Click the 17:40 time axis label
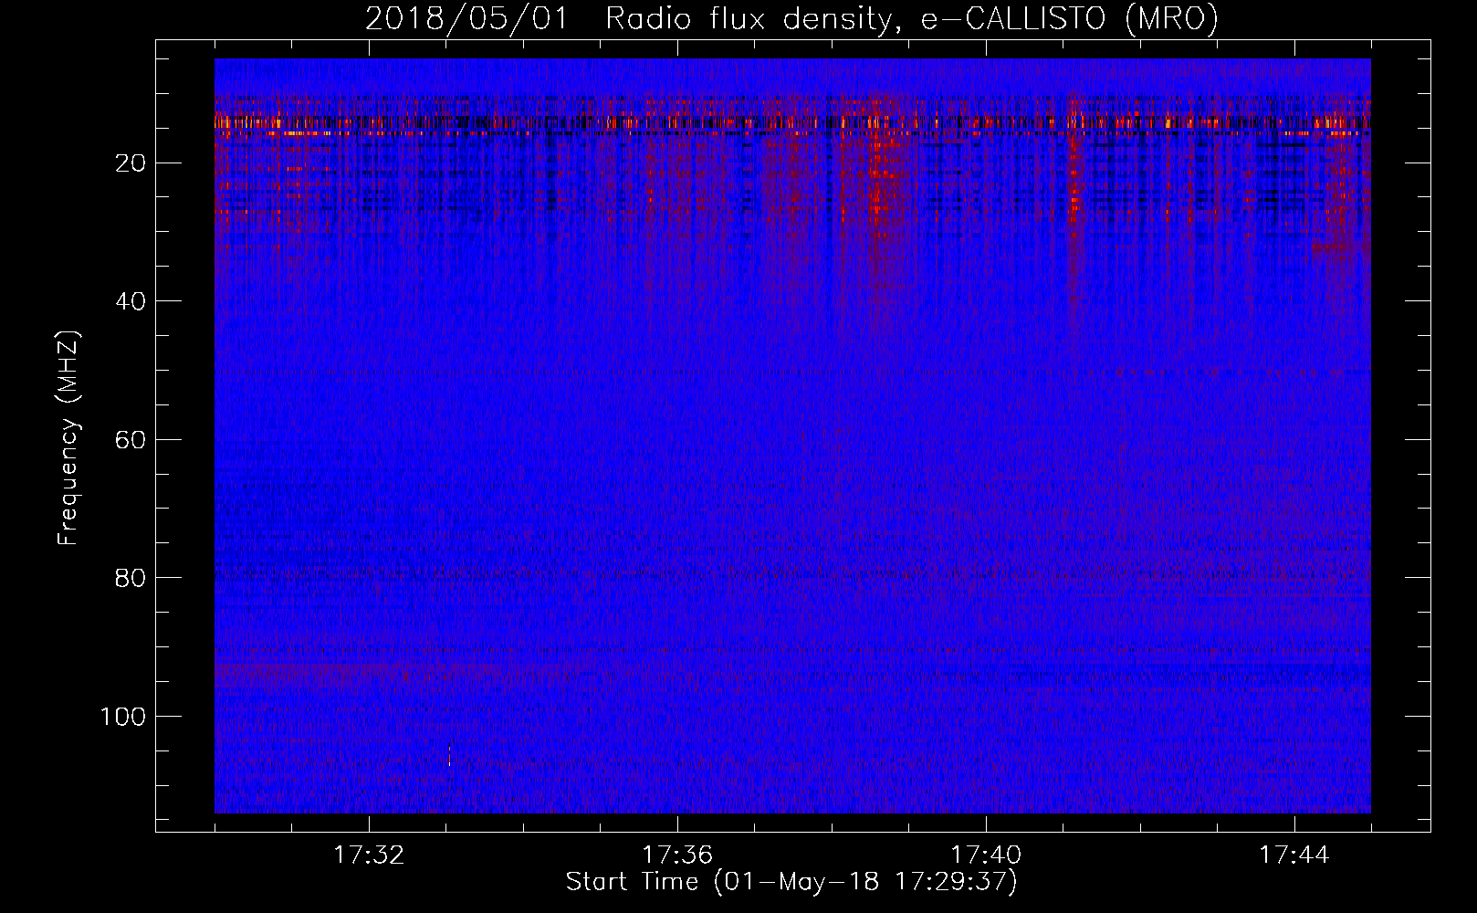The image size is (1477, 913). coord(986,855)
